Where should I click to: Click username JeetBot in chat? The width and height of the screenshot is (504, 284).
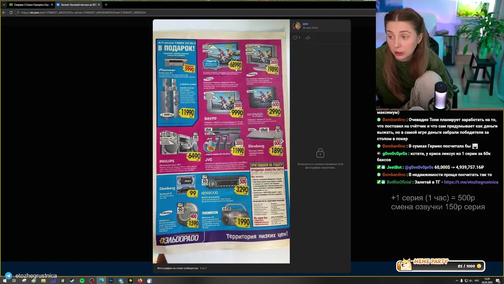tap(394, 167)
